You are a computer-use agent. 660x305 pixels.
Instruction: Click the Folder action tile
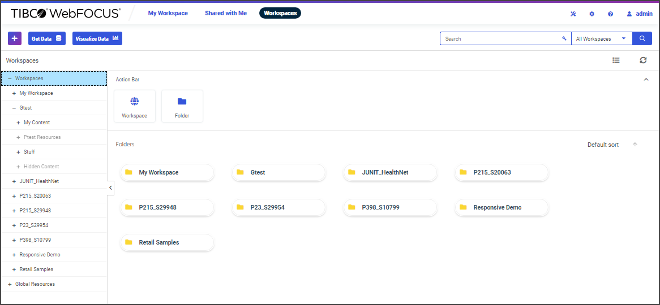pyautogui.click(x=182, y=106)
